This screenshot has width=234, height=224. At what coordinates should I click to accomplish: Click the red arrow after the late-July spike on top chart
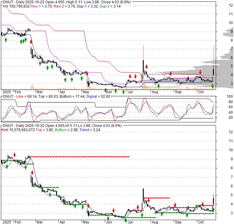146,67
